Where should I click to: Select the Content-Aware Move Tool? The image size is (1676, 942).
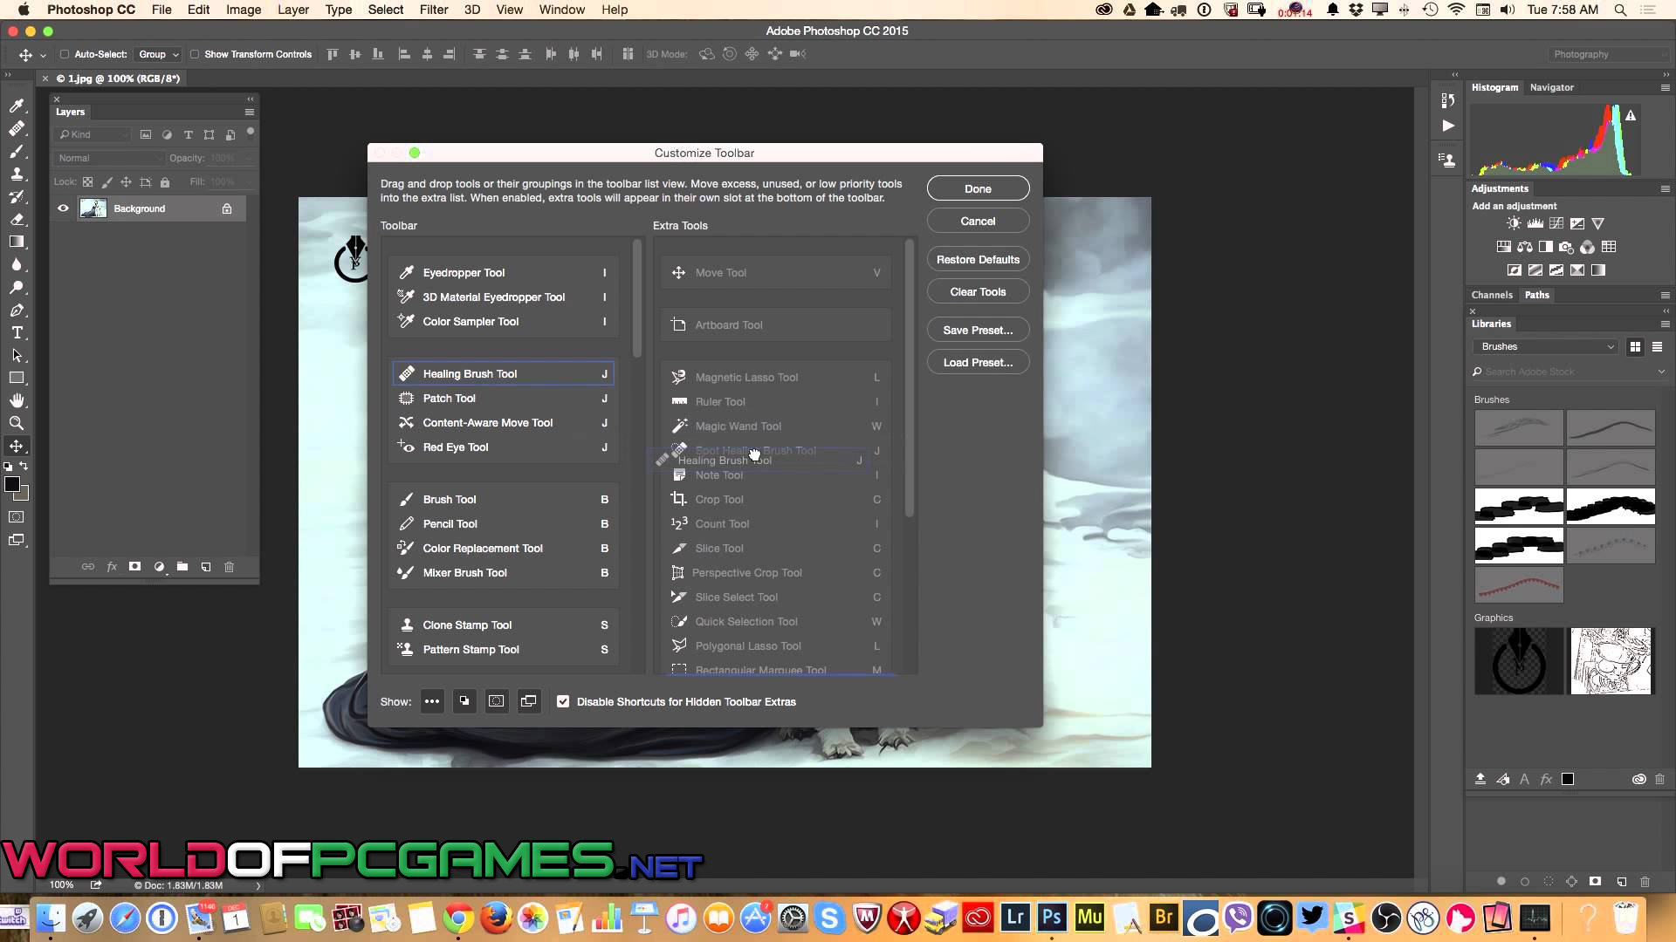click(487, 422)
